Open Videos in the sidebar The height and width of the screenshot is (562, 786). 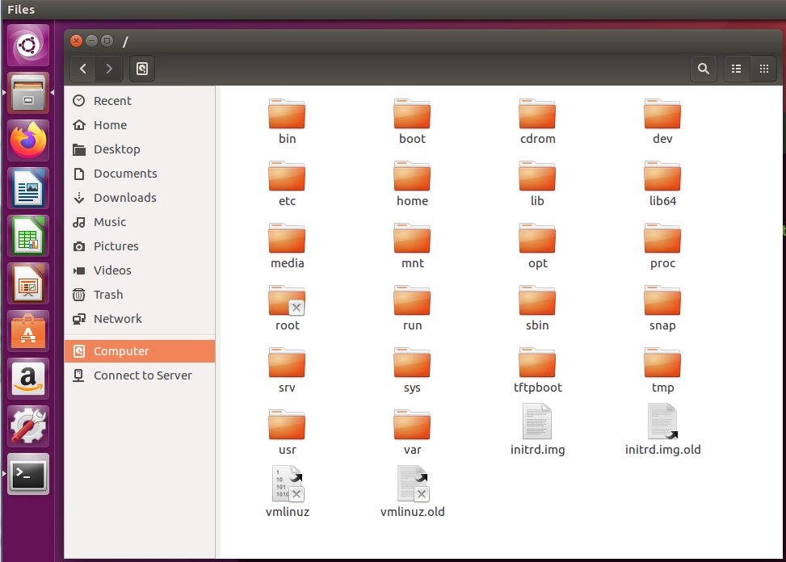click(140, 271)
